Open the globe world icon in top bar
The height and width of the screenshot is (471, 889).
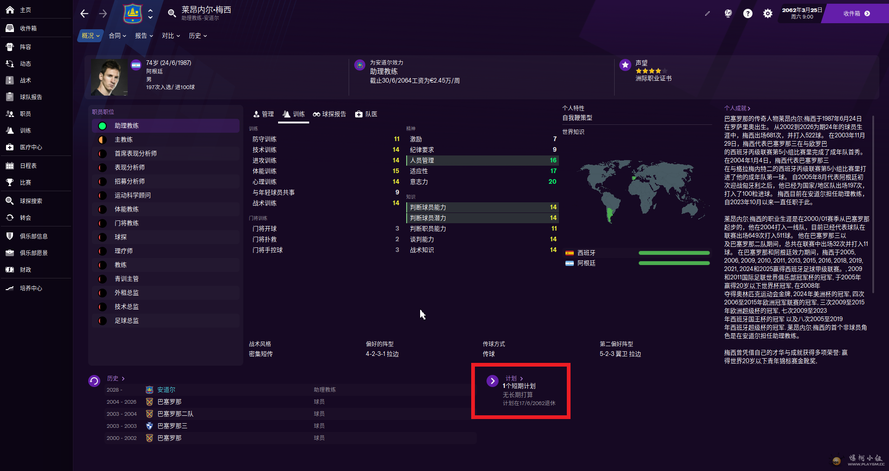tap(728, 13)
